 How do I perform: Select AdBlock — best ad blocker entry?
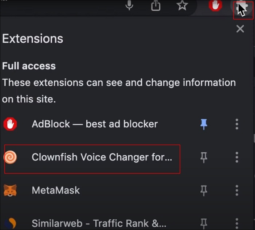(x=95, y=124)
